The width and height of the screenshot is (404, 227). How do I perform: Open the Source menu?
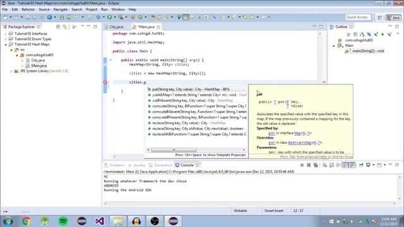[44, 9]
